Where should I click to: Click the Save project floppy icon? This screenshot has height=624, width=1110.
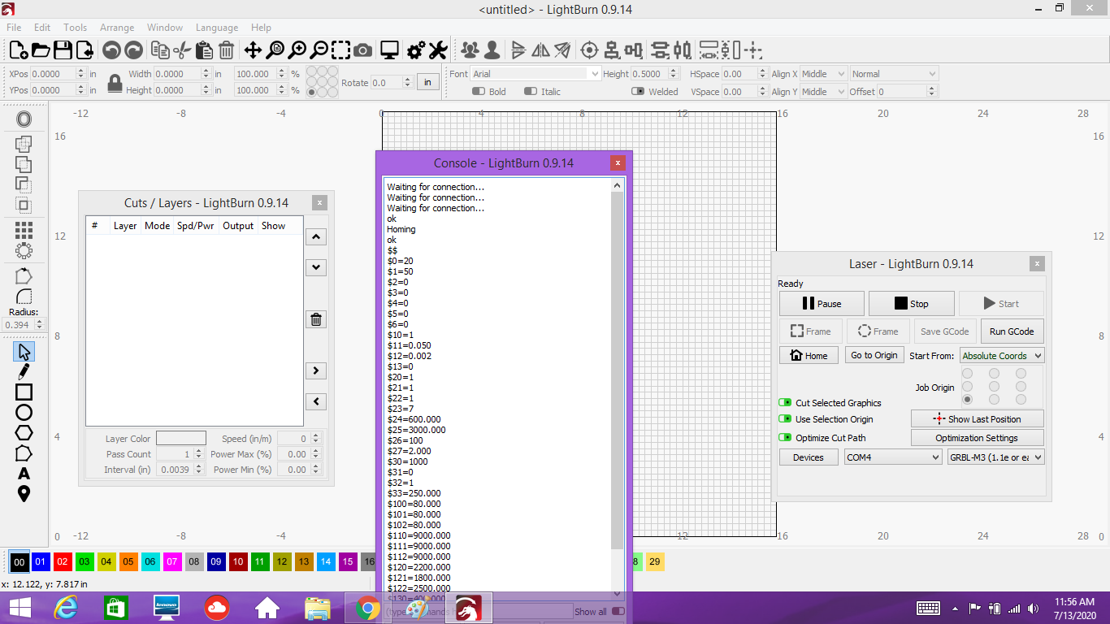(63, 50)
